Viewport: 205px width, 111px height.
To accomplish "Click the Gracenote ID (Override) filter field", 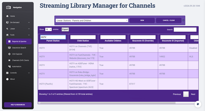I will click(x=143, y=37).
